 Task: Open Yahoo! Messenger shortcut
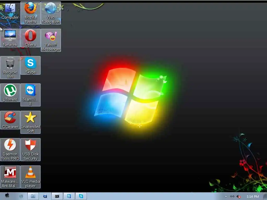pos(51,40)
